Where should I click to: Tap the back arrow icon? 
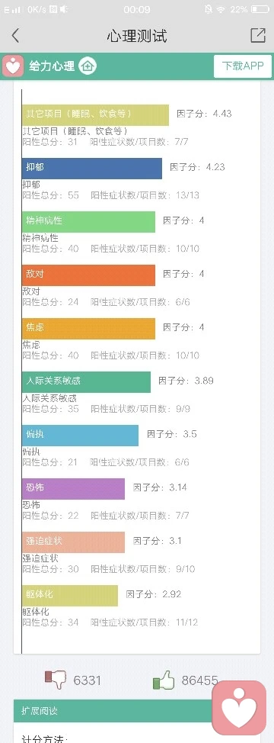tap(15, 36)
